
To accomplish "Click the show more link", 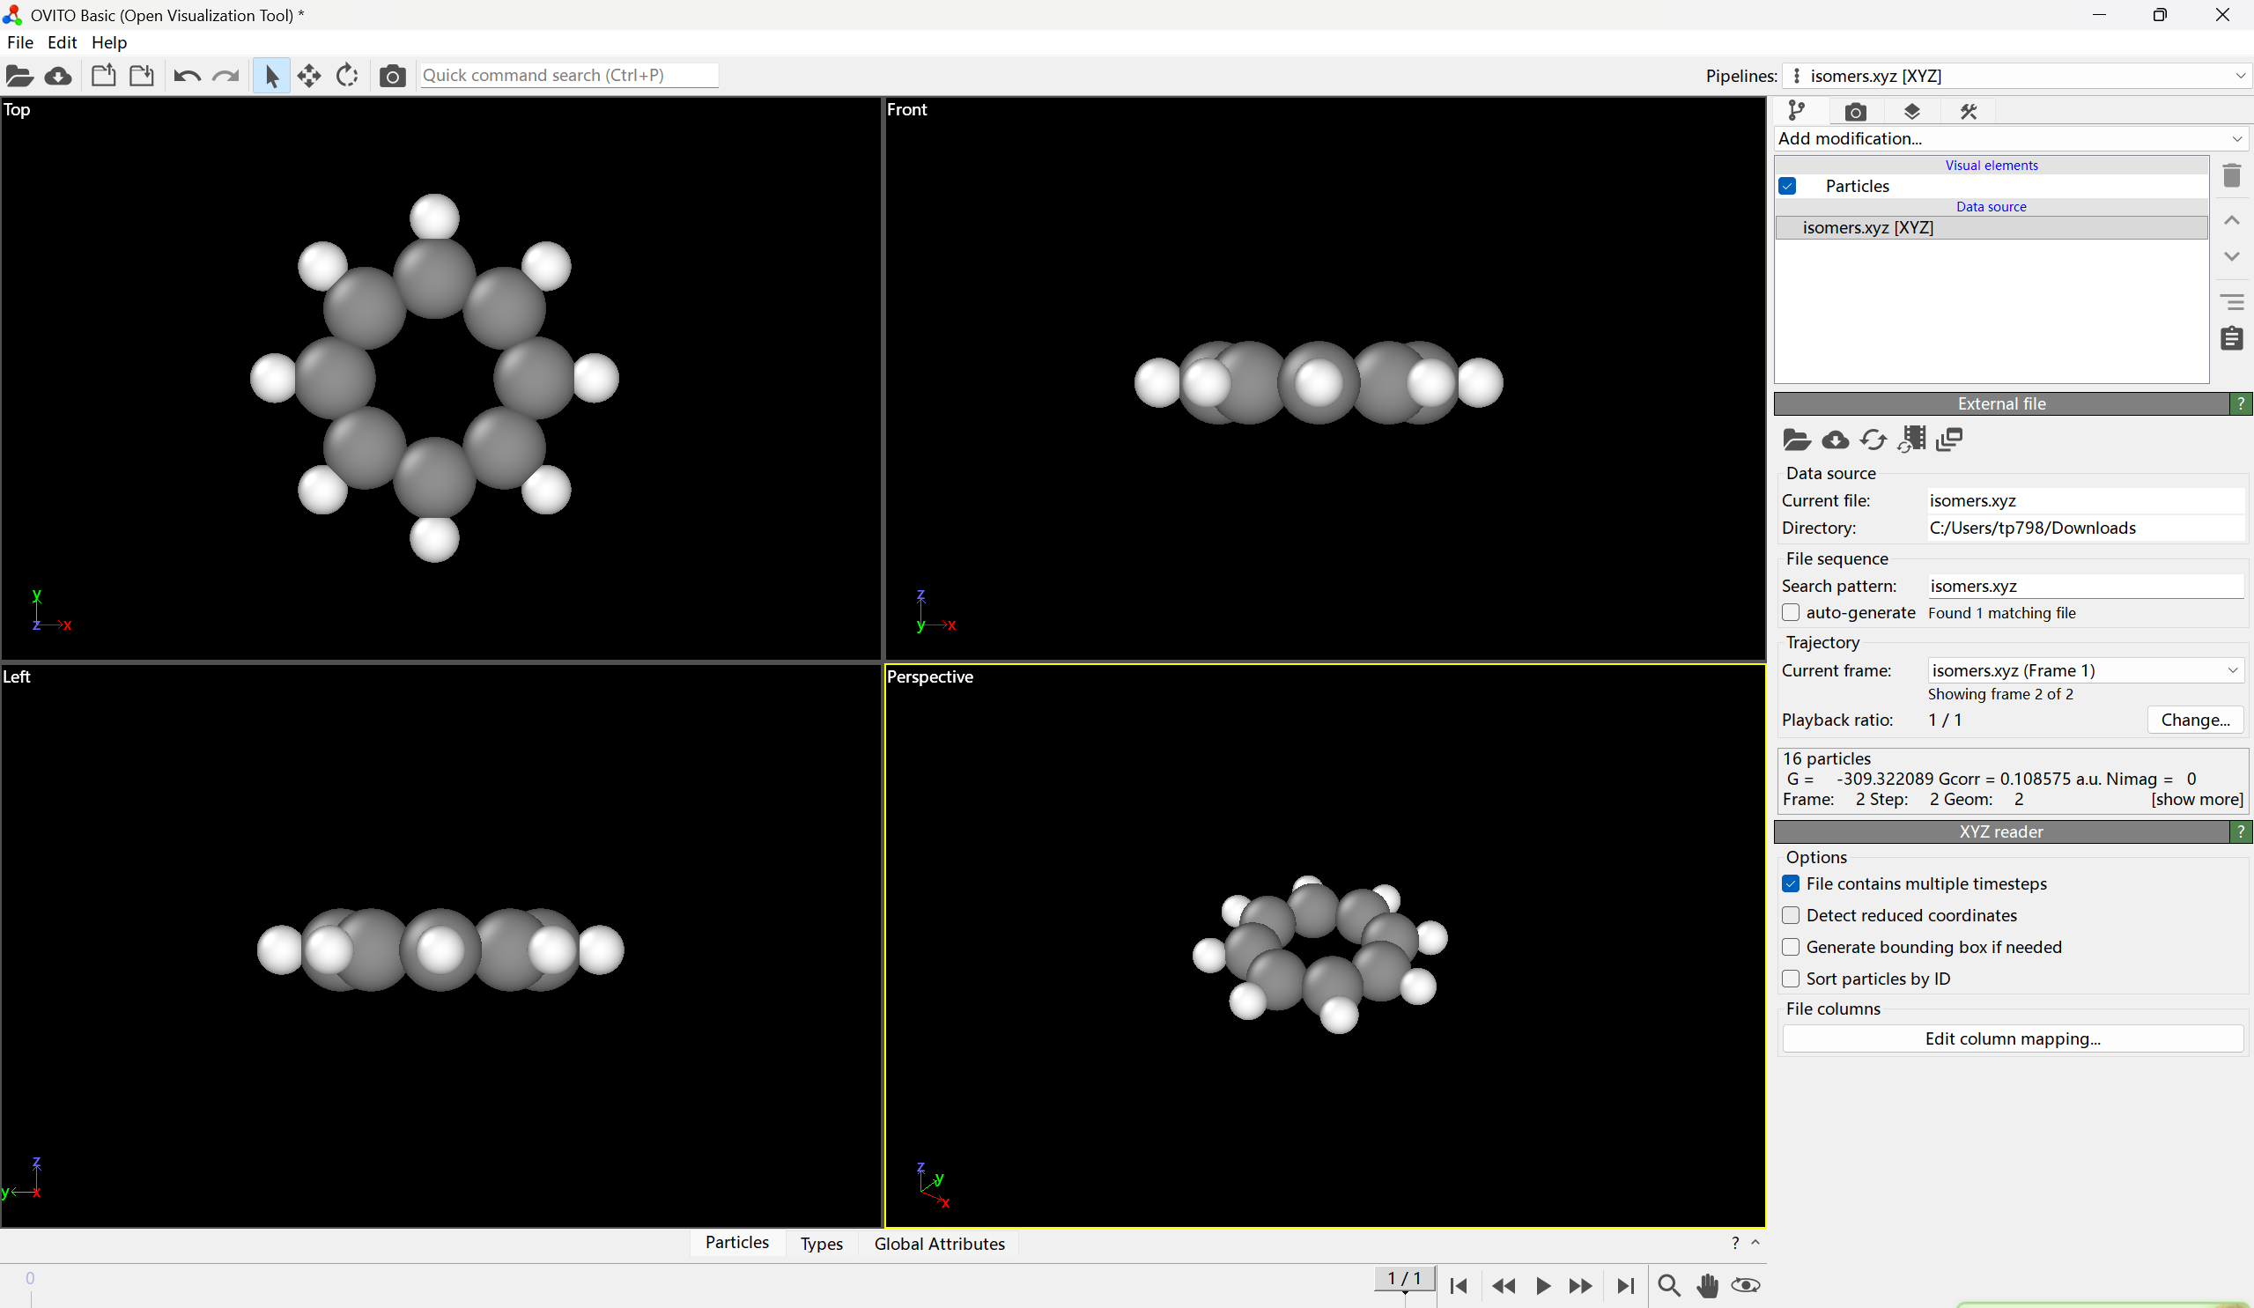I will 2197,799.
